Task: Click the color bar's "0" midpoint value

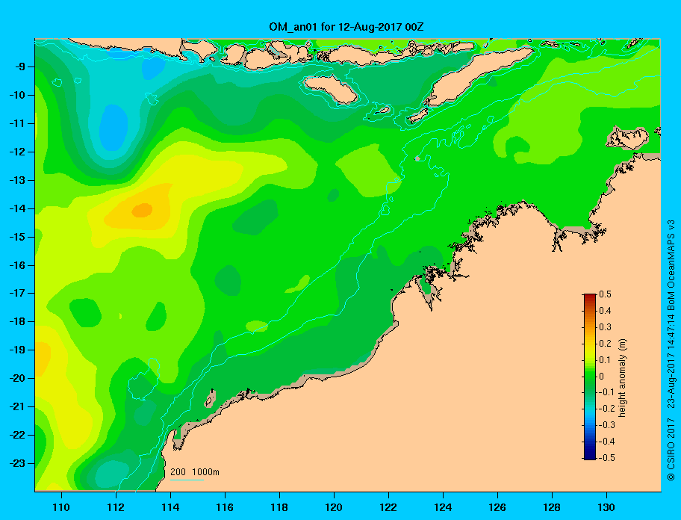Action: pyautogui.click(x=602, y=377)
